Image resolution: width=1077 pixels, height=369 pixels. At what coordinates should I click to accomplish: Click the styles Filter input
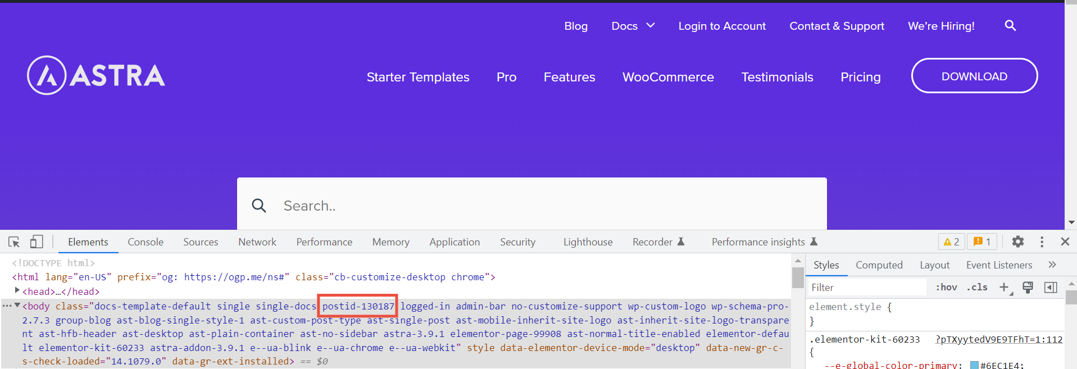(x=867, y=288)
